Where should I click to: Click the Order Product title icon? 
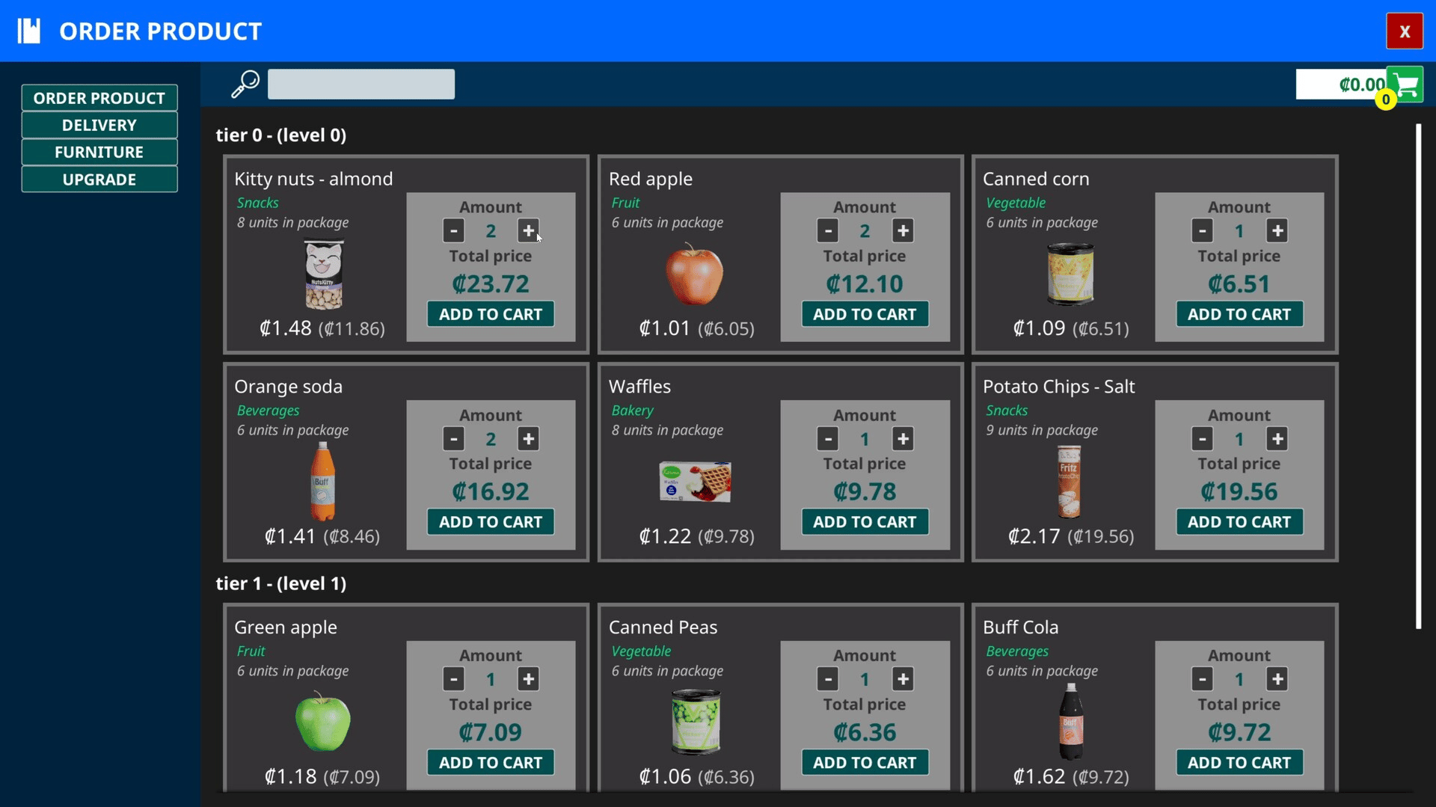point(29,31)
